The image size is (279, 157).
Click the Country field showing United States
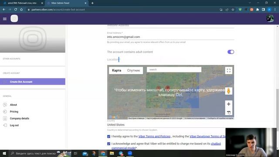pyautogui.click(x=166, y=125)
